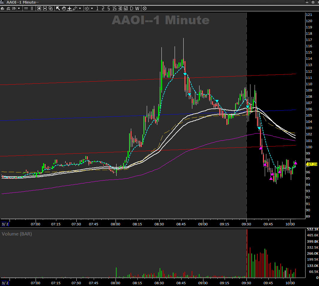Click the zoom-in plus box icon
This screenshot has height=286, width=319.
[x=39, y=8]
